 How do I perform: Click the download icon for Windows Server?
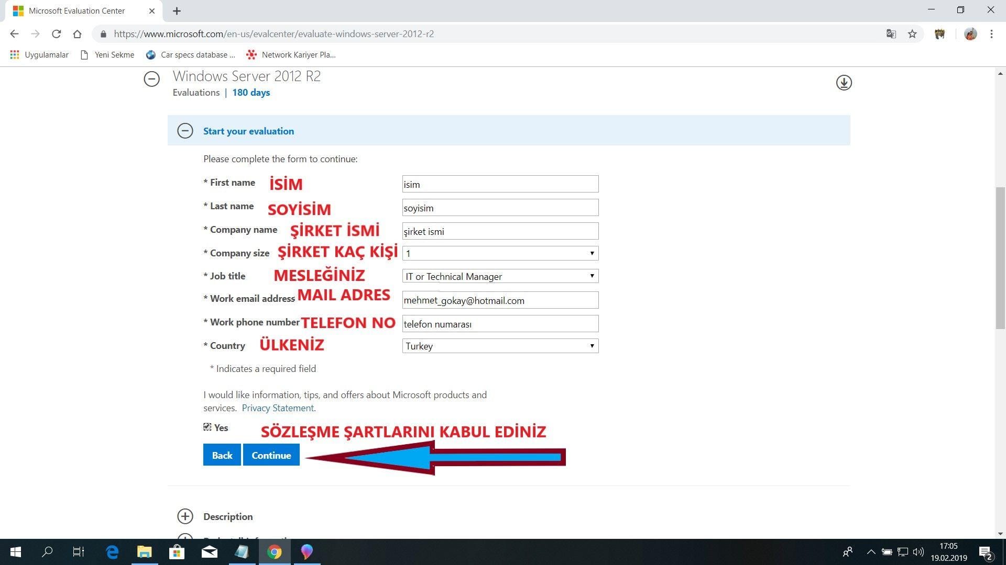844,83
